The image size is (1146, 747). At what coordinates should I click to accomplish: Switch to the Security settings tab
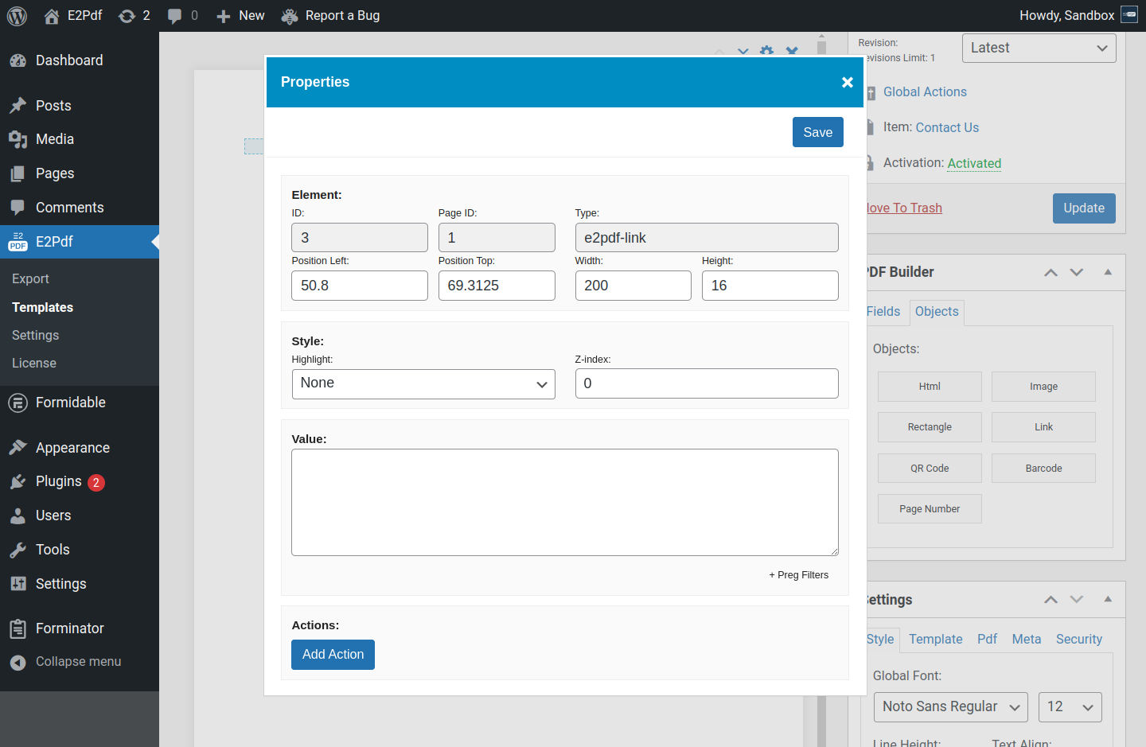click(1078, 640)
